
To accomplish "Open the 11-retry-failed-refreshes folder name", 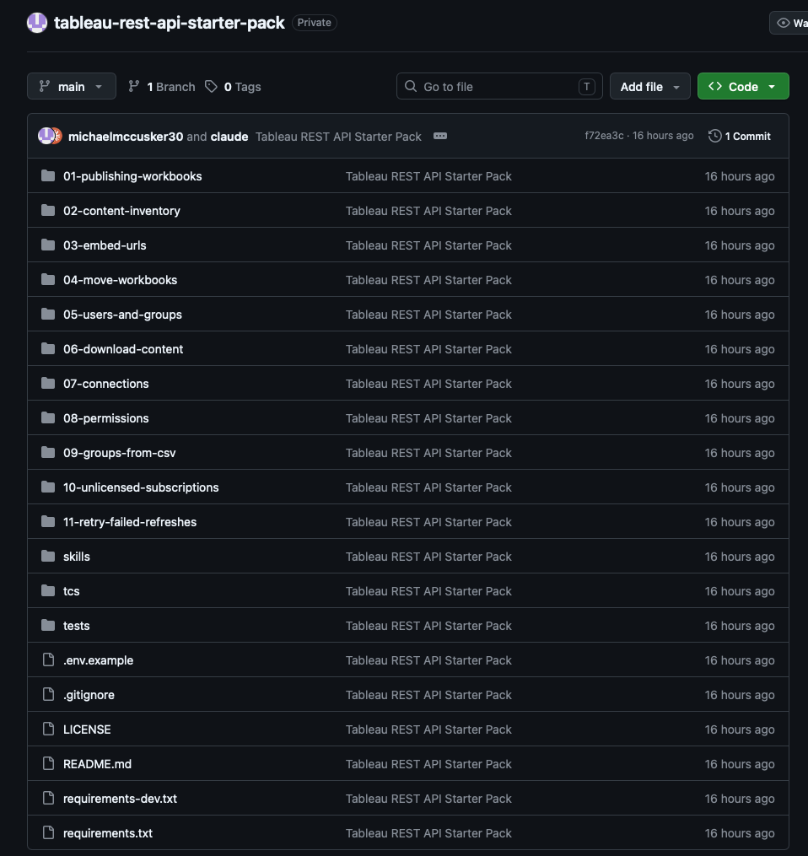I will [130, 521].
